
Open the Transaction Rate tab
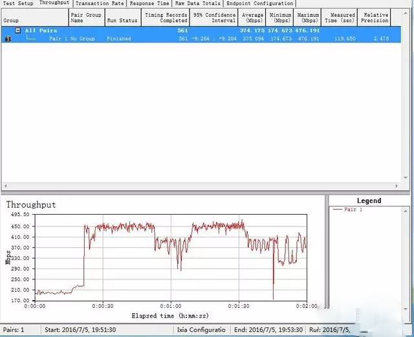click(99, 3)
